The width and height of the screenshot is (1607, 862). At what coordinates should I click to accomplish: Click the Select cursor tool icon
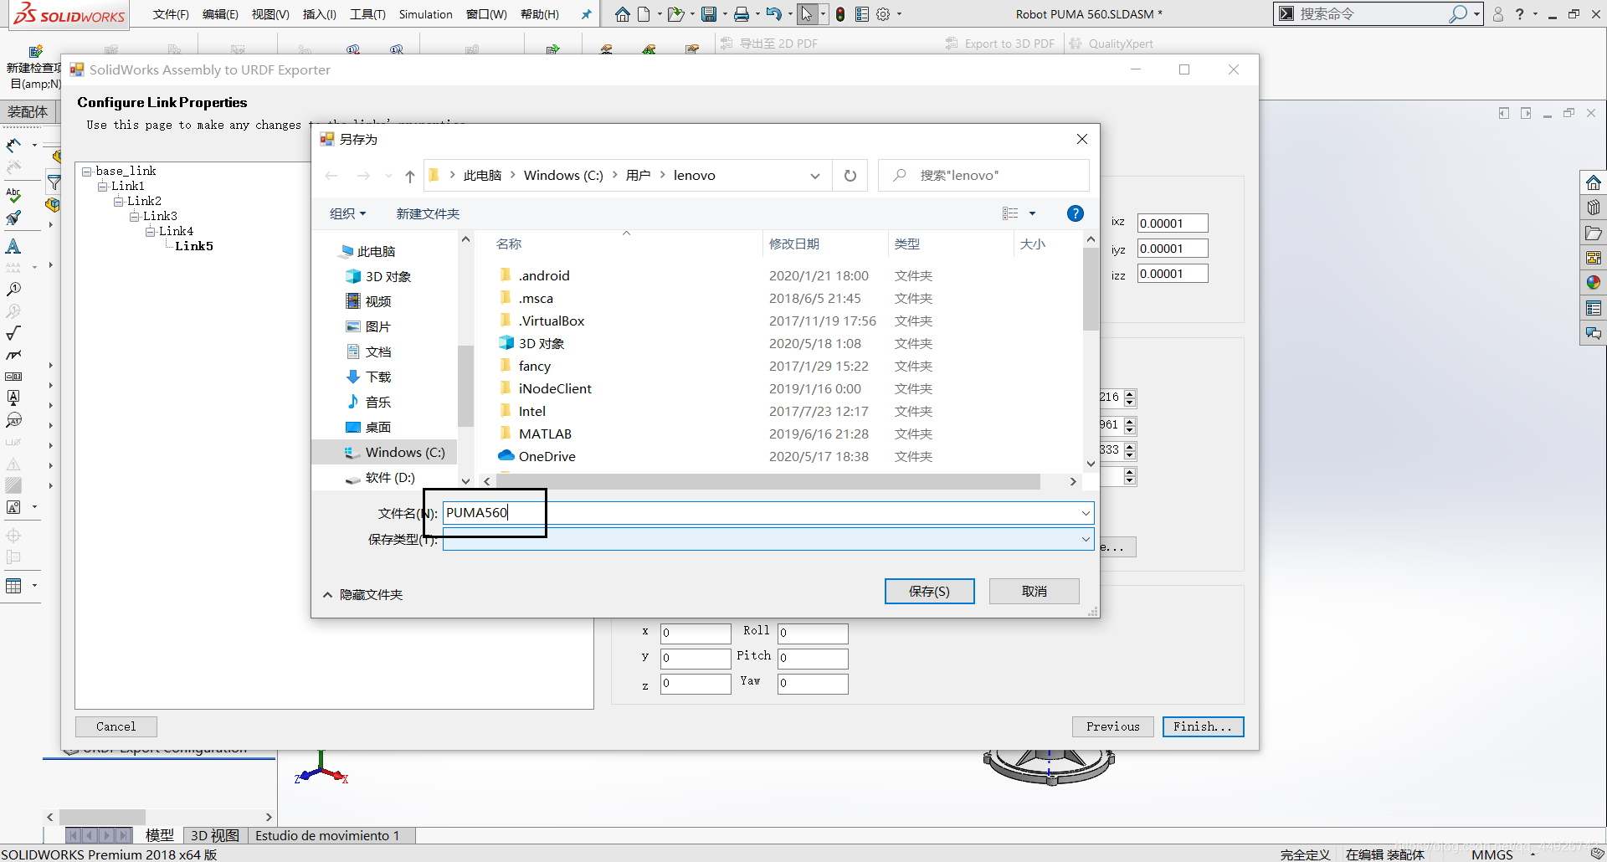(x=807, y=14)
